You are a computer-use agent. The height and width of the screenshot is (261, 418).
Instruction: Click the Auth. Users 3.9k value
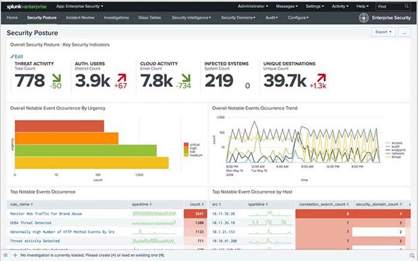tap(93, 80)
